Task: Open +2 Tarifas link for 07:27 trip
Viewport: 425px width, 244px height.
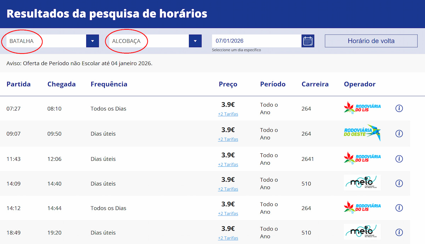Action: [228, 114]
